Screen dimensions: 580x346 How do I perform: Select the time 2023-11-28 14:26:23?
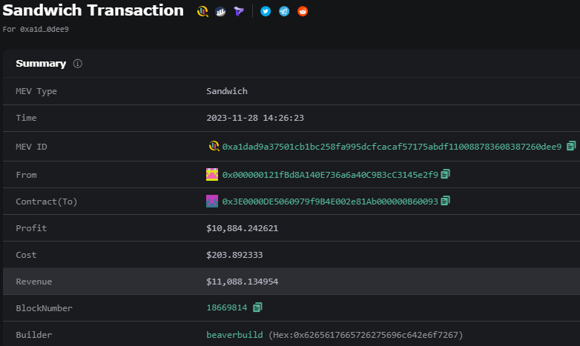255,118
